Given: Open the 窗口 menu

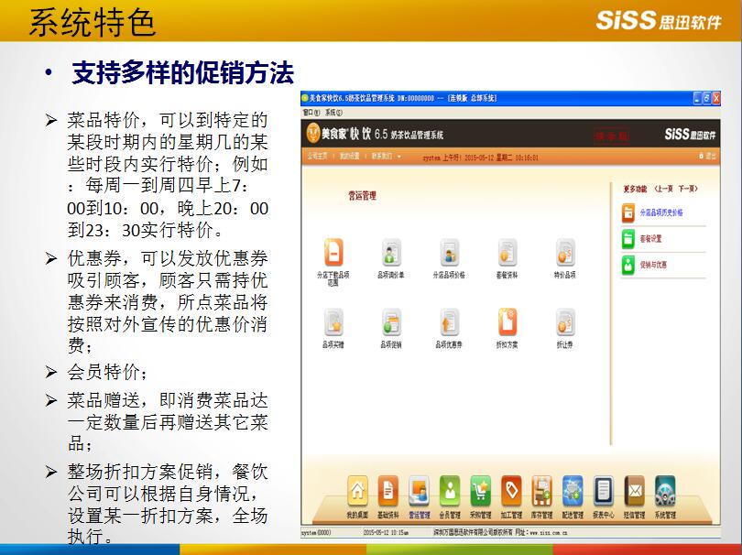Looking at the screenshot, I should pyautogui.click(x=309, y=112).
